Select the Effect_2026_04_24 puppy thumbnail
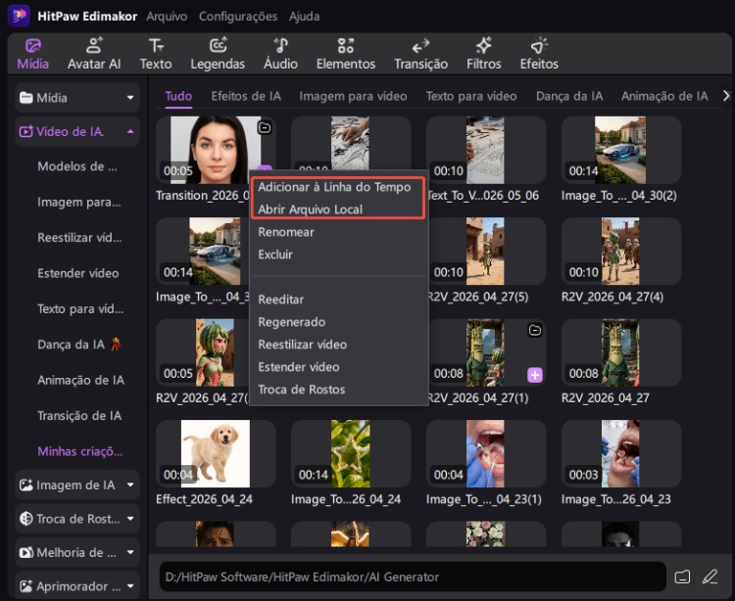 point(216,453)
